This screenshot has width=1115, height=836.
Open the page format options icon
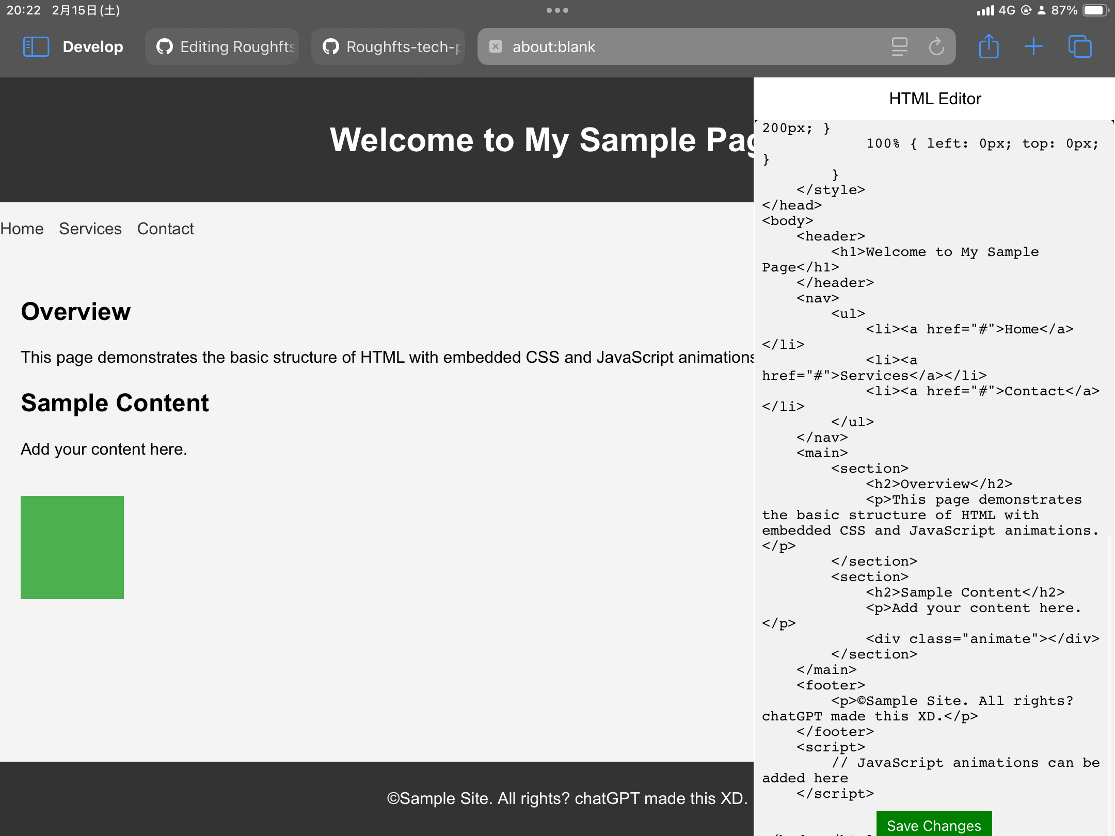(x=899, y=46)
